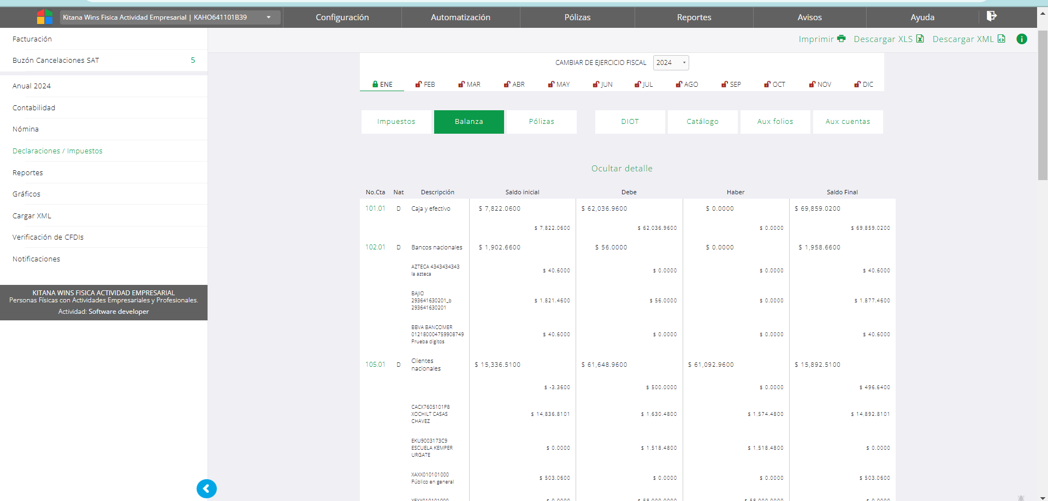Toggle the red unlocked padlock for FEB
The image size is (1048, 501).
418,84
